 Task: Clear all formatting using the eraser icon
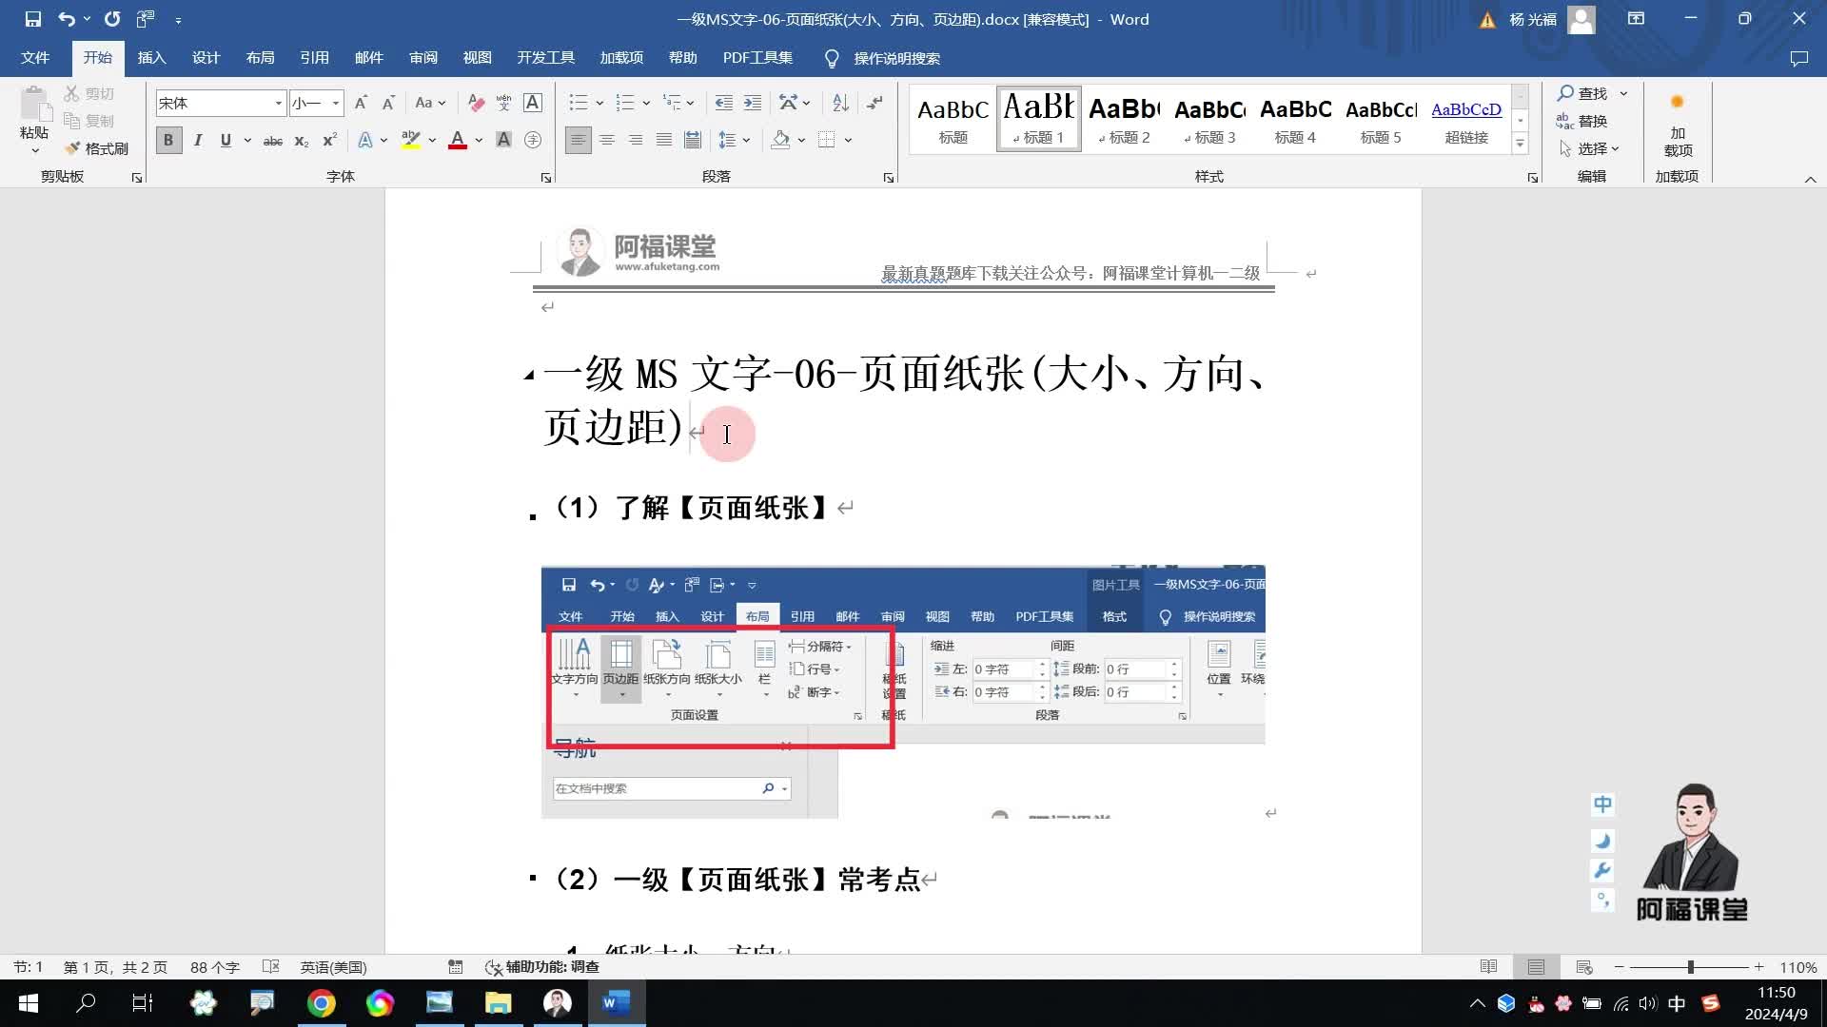(476, 103)
